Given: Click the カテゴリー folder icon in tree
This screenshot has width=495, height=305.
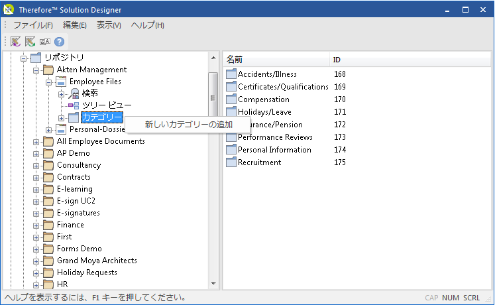Looking at the screenshot, I should 74,117.
